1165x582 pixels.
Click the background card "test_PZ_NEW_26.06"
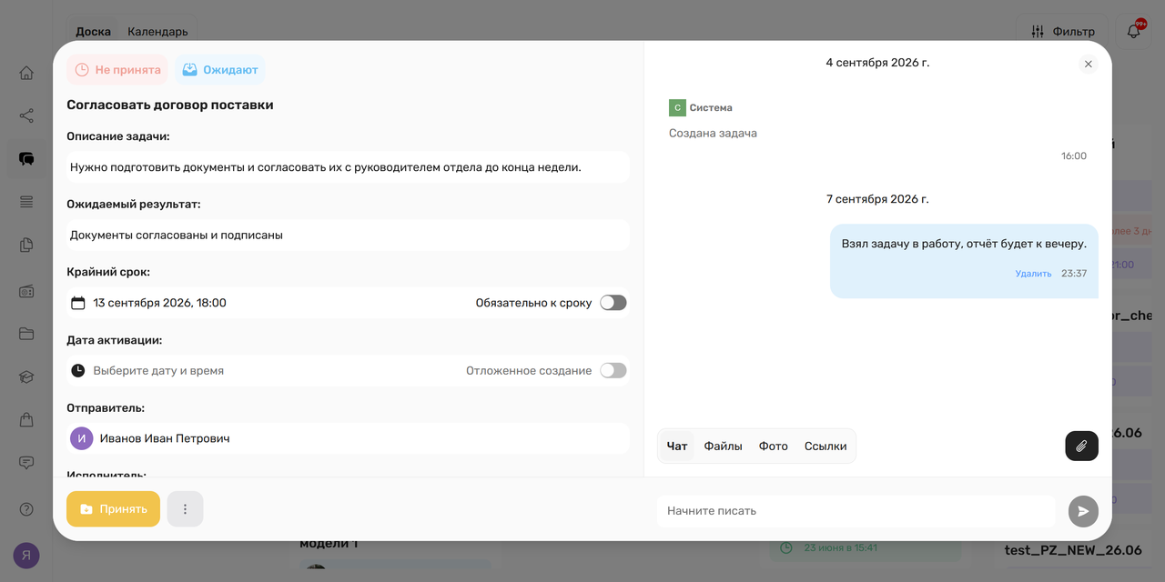click(x=1073, y=550)
